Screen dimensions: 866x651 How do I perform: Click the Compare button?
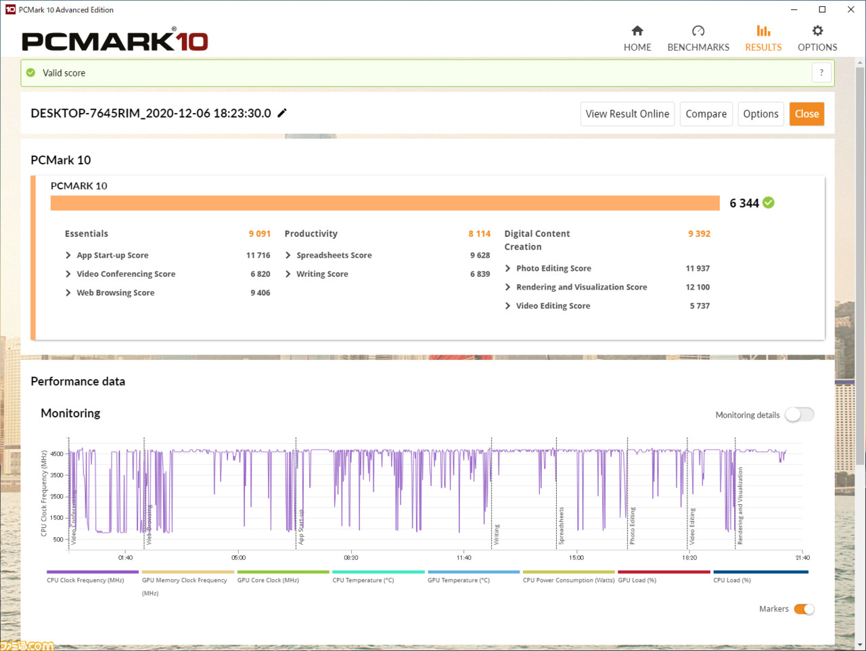click(706, 114)
